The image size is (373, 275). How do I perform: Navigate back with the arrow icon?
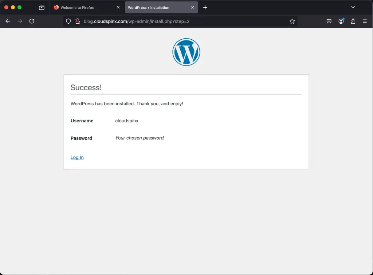click(8, 21)
